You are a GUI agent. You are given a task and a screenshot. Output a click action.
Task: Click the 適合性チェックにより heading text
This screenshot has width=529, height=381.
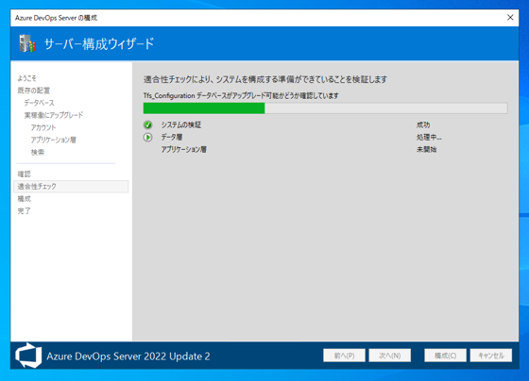(265, 79)
